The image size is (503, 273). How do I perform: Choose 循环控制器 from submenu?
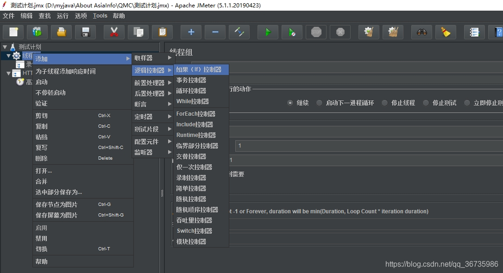(x=201, y=91)
